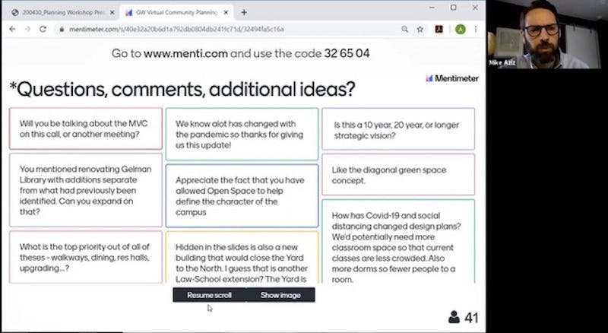Click the Questions, comments, additional ideas heading
Screen dimensions: 608x333
click(182, 89)
